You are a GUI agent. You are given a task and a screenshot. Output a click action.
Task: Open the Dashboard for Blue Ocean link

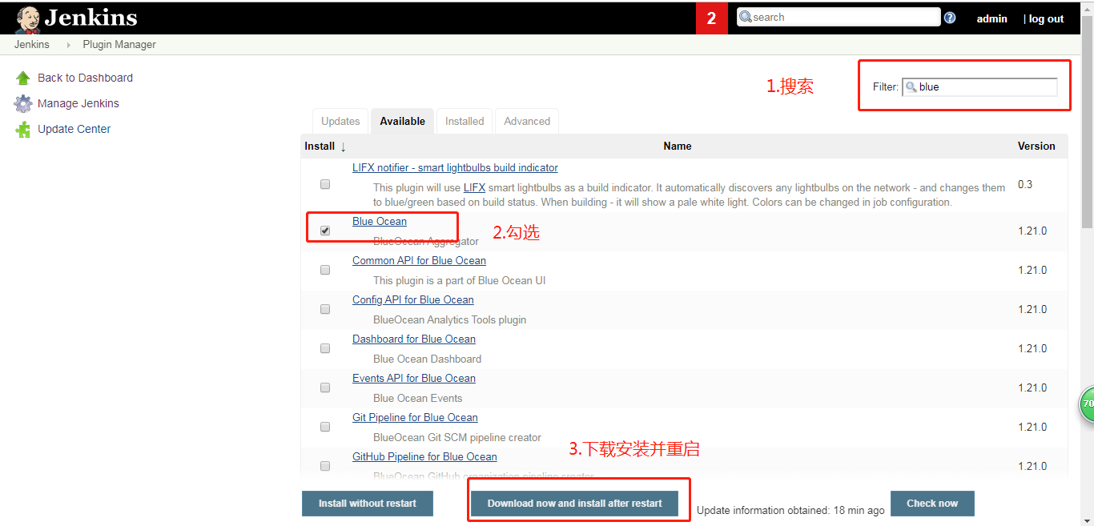[414, 339]
